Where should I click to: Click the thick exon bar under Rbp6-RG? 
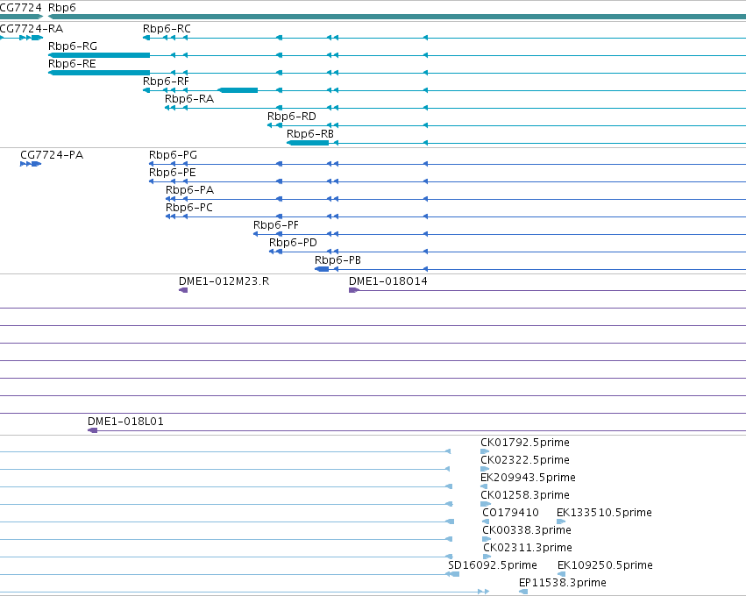(x=99, y=55)
